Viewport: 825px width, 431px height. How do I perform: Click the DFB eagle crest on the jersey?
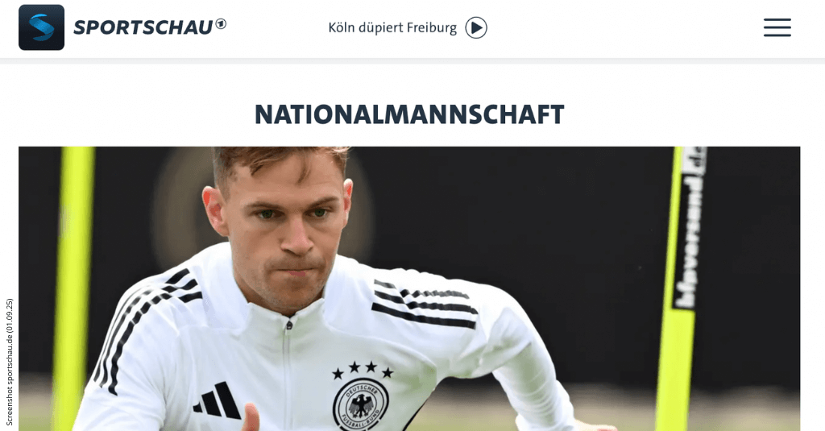[360, 405]
